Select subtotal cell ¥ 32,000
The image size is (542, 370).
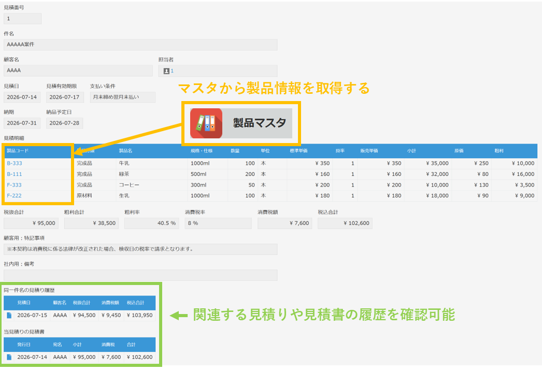click(x=428, y=174)
